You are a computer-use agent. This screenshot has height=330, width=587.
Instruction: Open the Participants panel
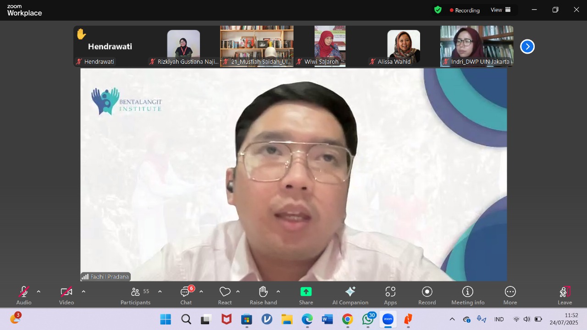pos(136,296)
